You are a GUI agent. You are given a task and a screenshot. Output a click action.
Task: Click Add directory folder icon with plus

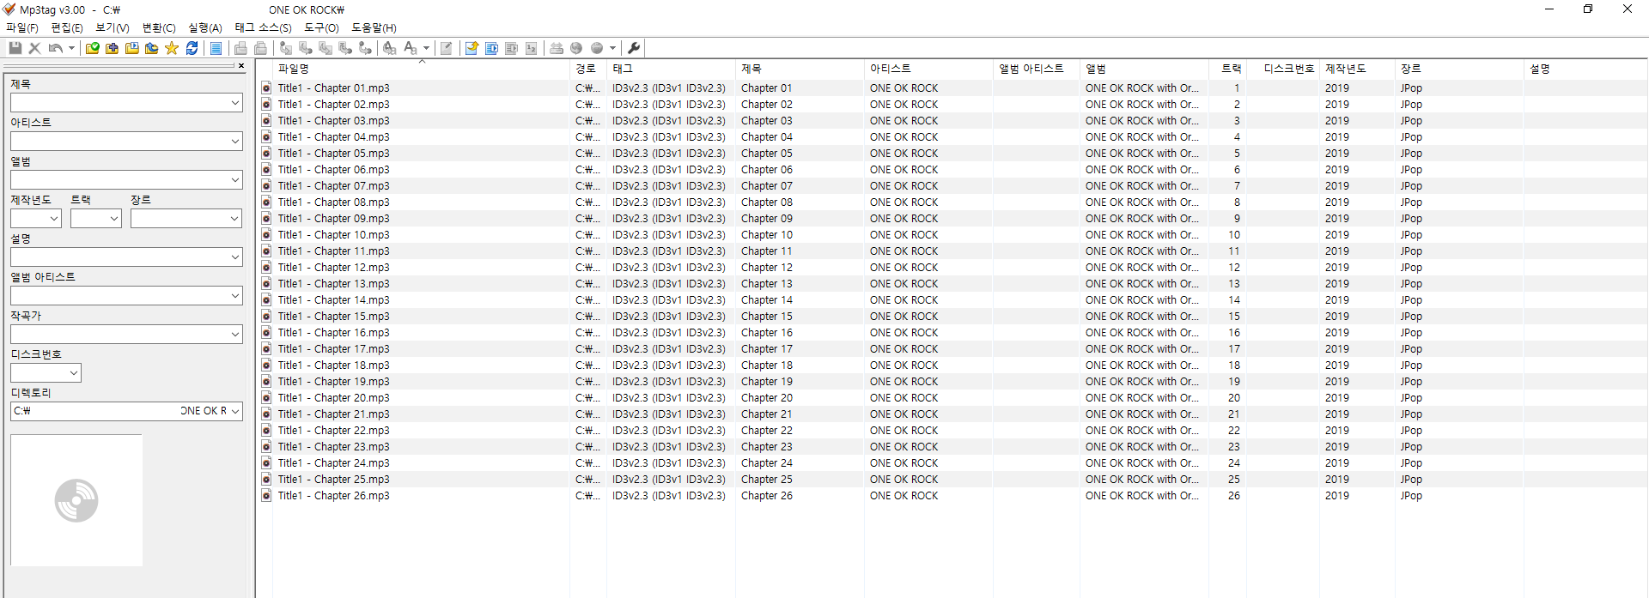pyautogui.click(x=112, y=48)
